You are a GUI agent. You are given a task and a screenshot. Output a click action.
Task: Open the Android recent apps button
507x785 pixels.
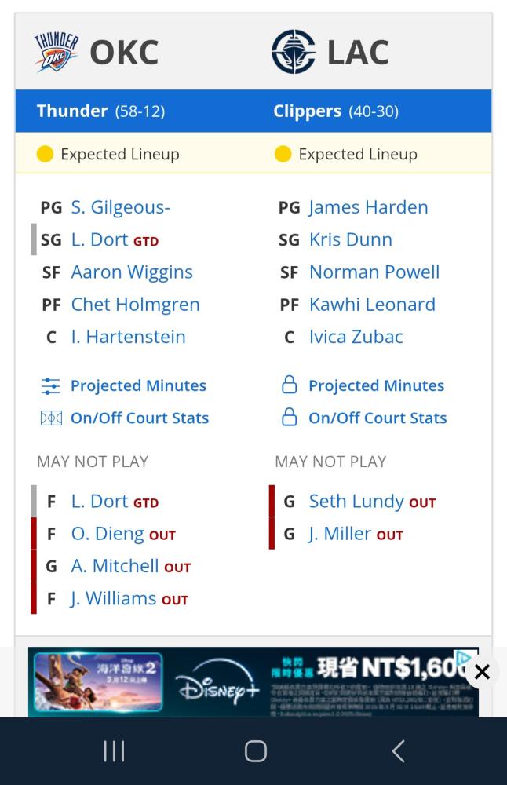click(x=114, y=751)
